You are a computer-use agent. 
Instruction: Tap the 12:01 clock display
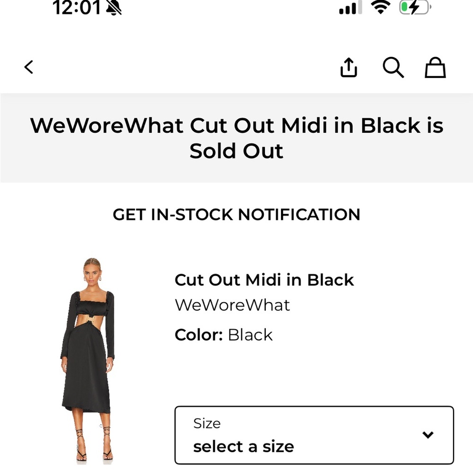pyautogui.click(x=77, y=8)
